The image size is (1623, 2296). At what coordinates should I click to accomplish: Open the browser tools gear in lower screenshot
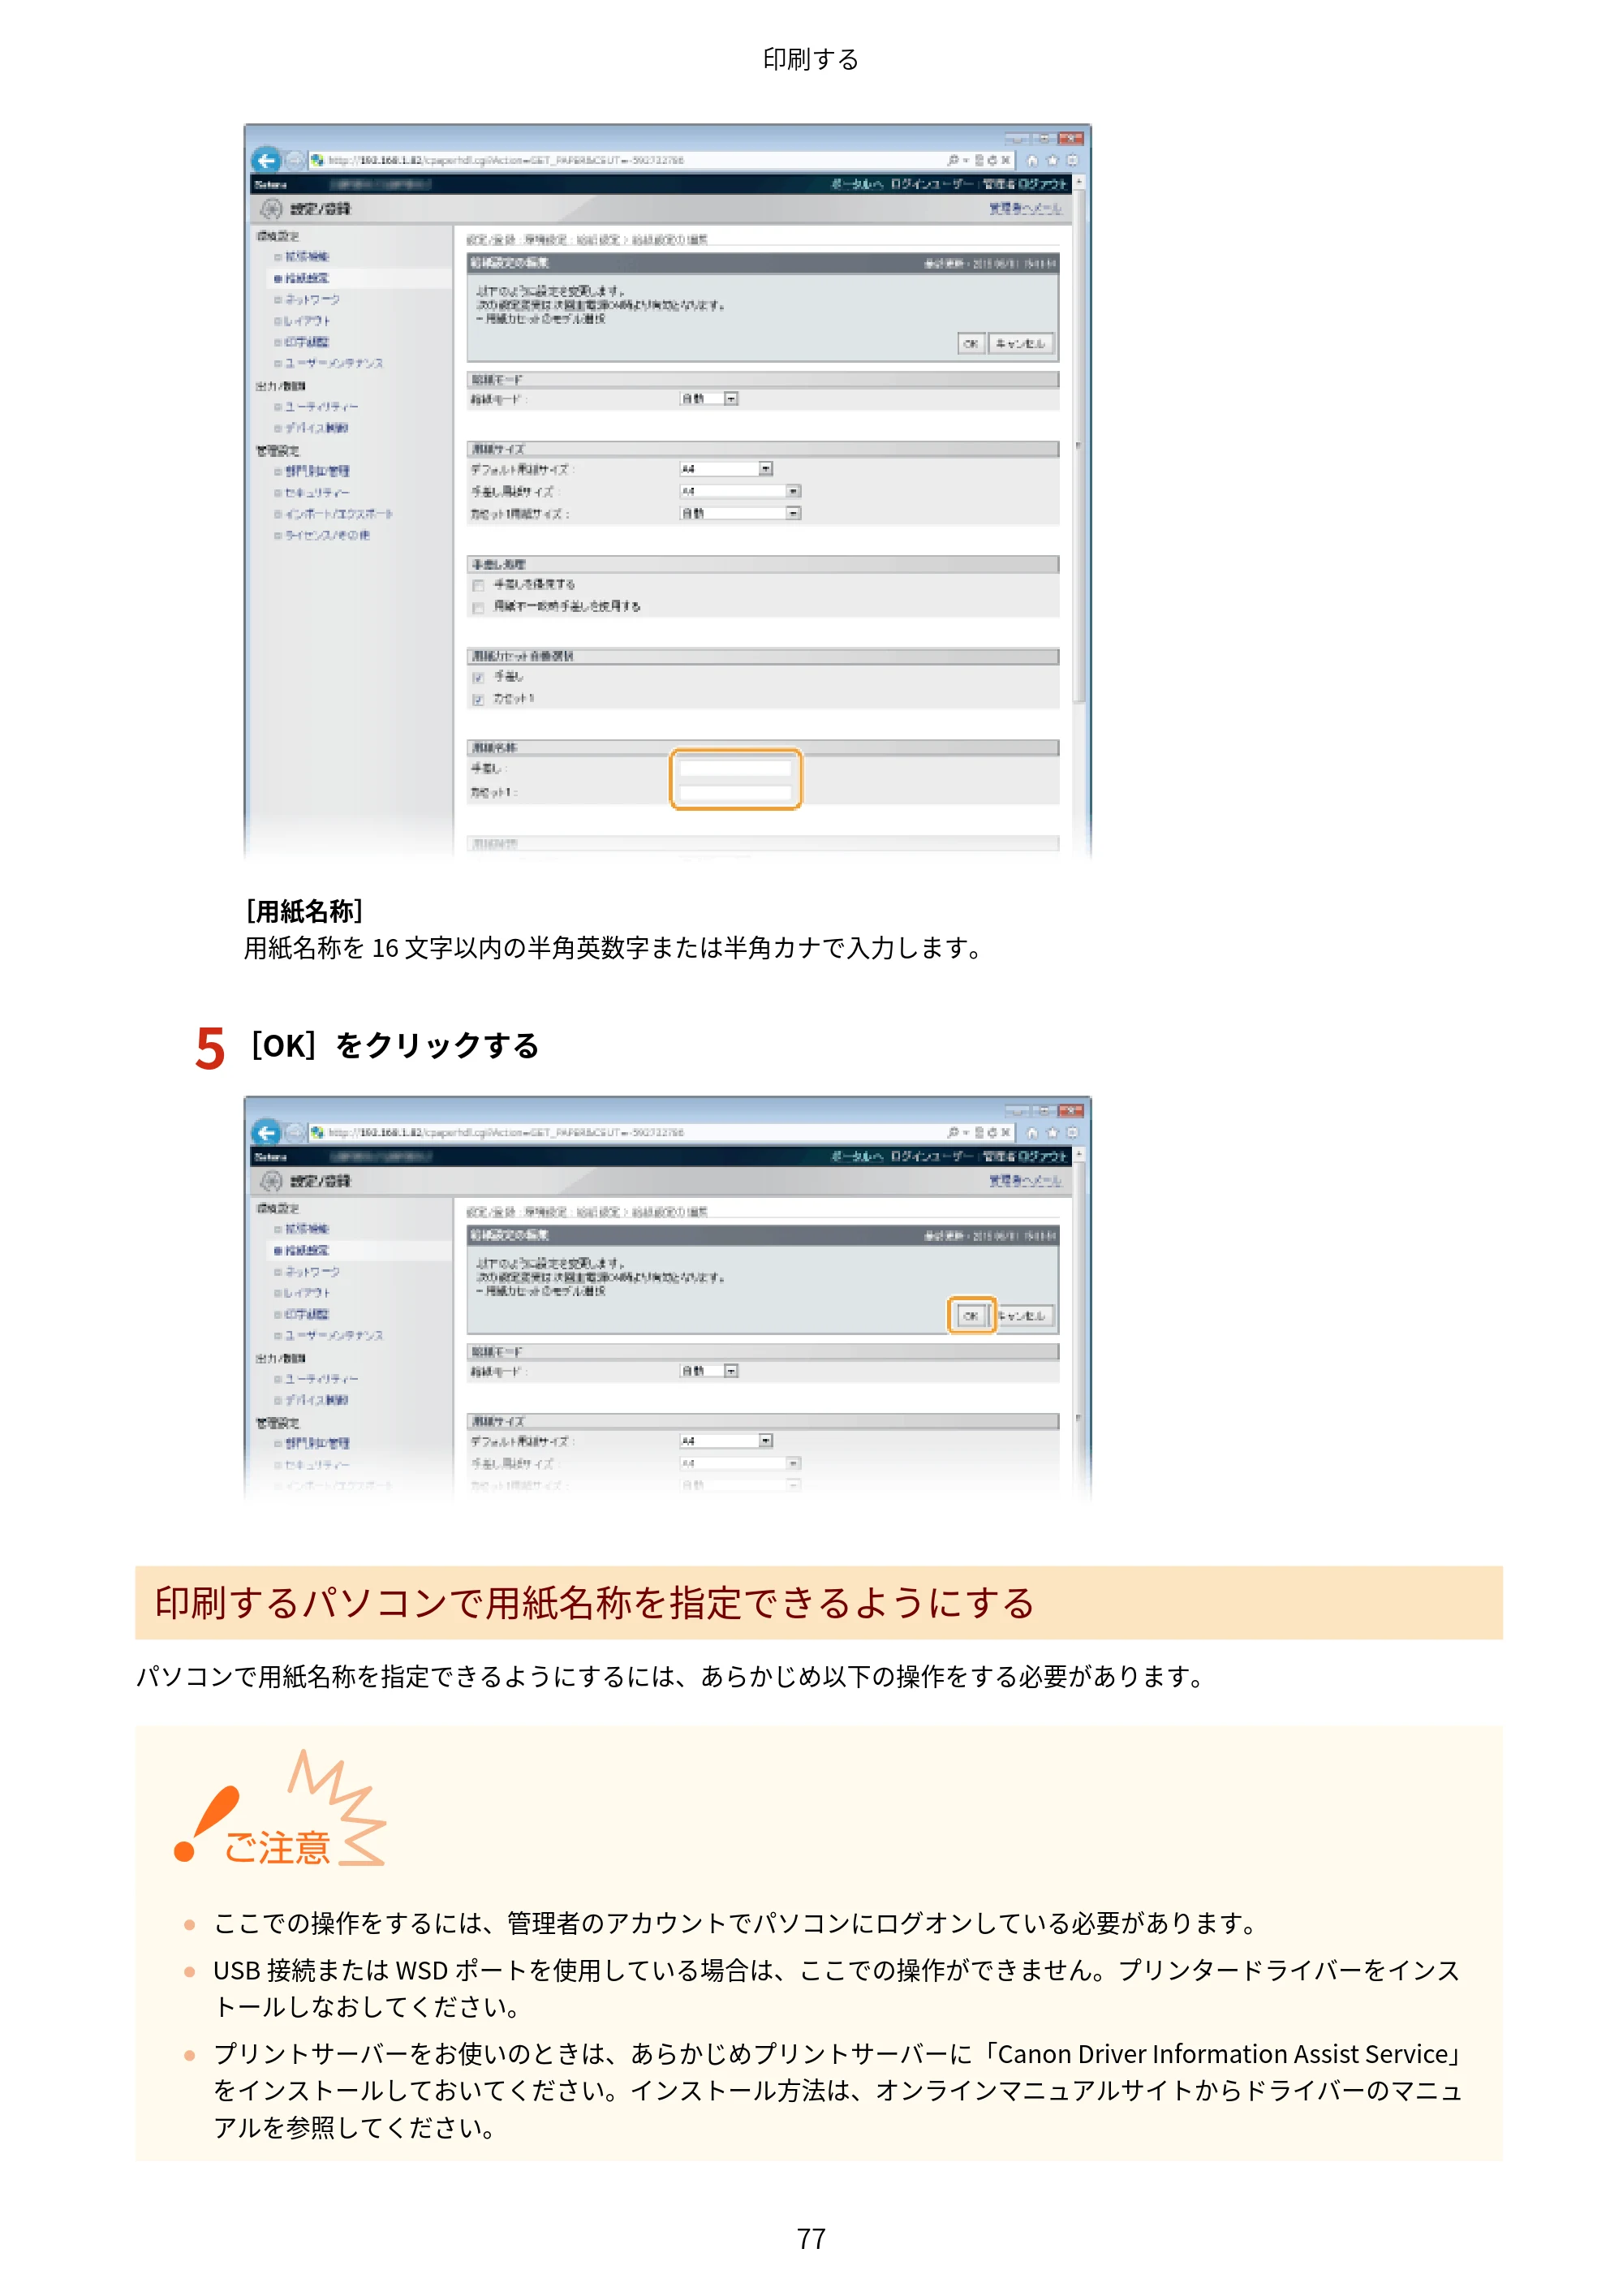(1072, 1132)
